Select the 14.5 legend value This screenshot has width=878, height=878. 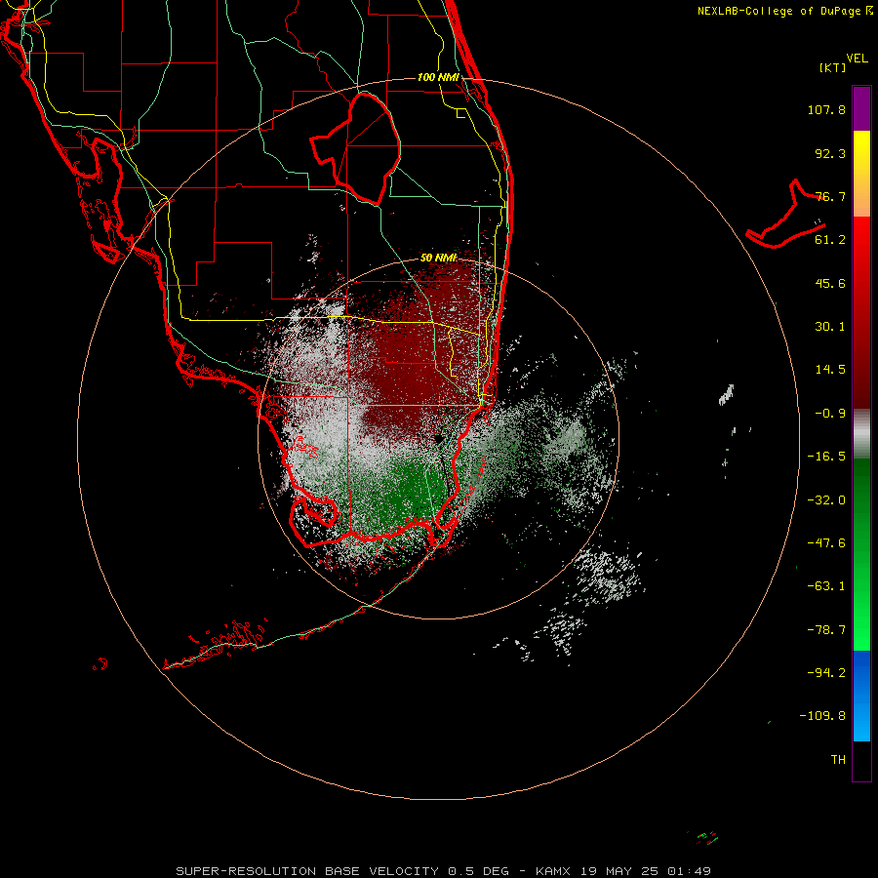(830, 370)
